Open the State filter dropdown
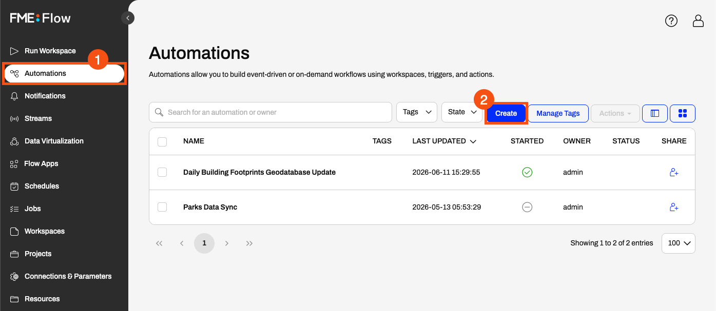 [462, 112]
